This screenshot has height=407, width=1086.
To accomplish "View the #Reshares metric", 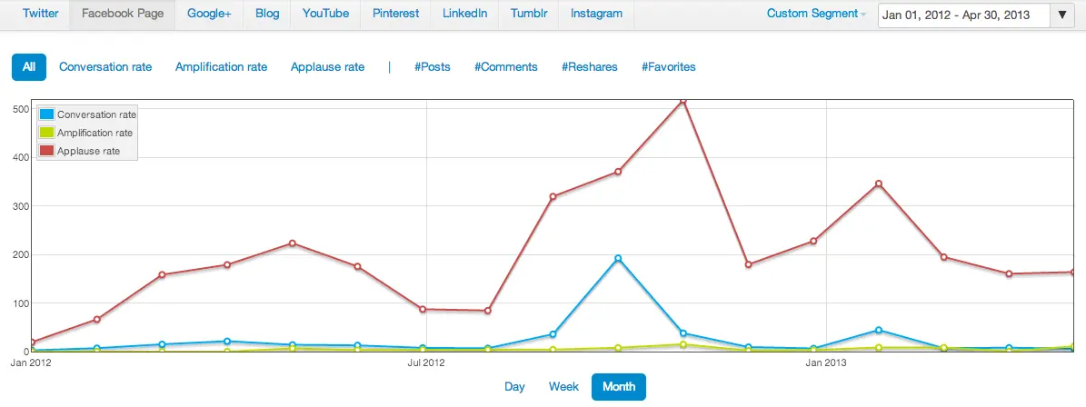I will pos(589,66).
